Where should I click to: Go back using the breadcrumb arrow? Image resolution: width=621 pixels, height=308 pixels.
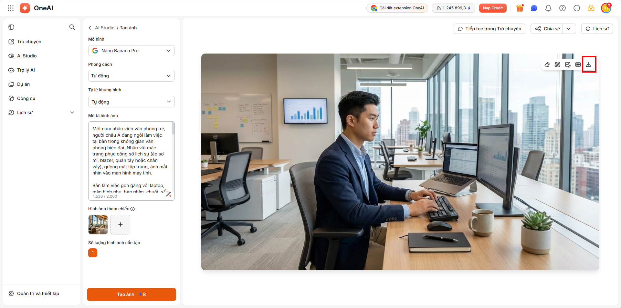(x=90, y=28)
